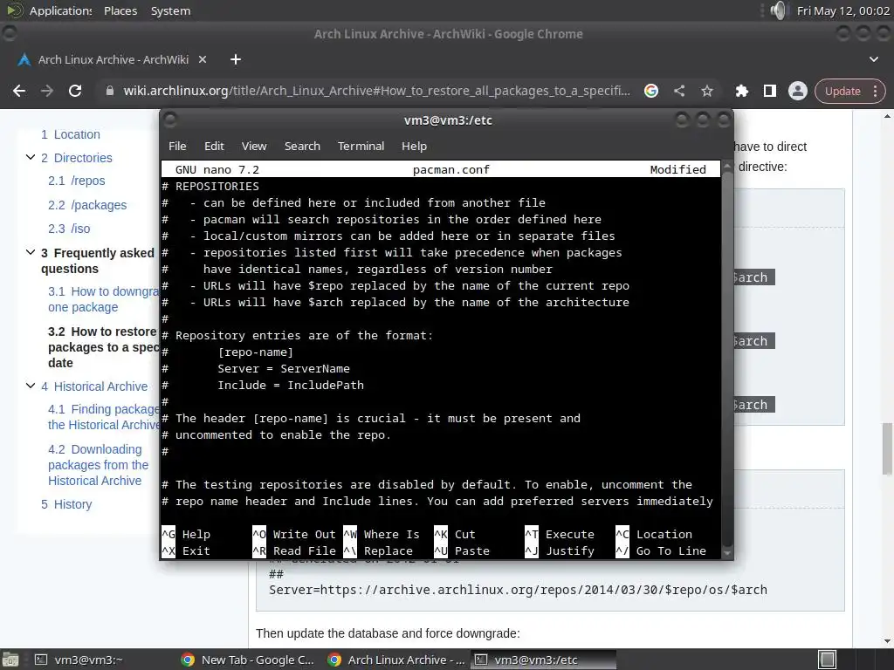Close the Arch Linux Archive tab
Screen dimensions: 894x670
point(202,59)
